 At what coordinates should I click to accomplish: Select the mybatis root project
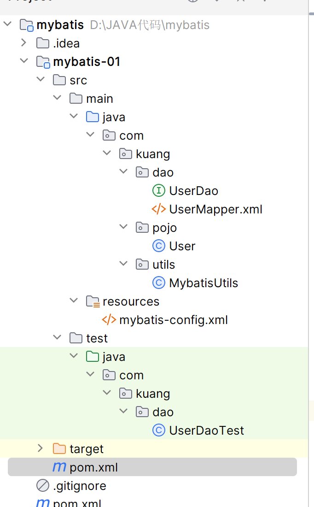(x=60, y=25)
